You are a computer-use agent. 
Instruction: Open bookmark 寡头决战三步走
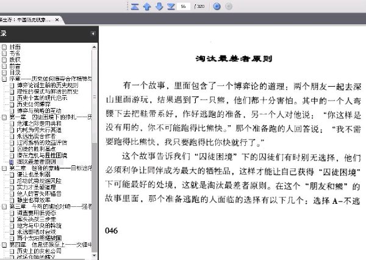tap(37, 219)
